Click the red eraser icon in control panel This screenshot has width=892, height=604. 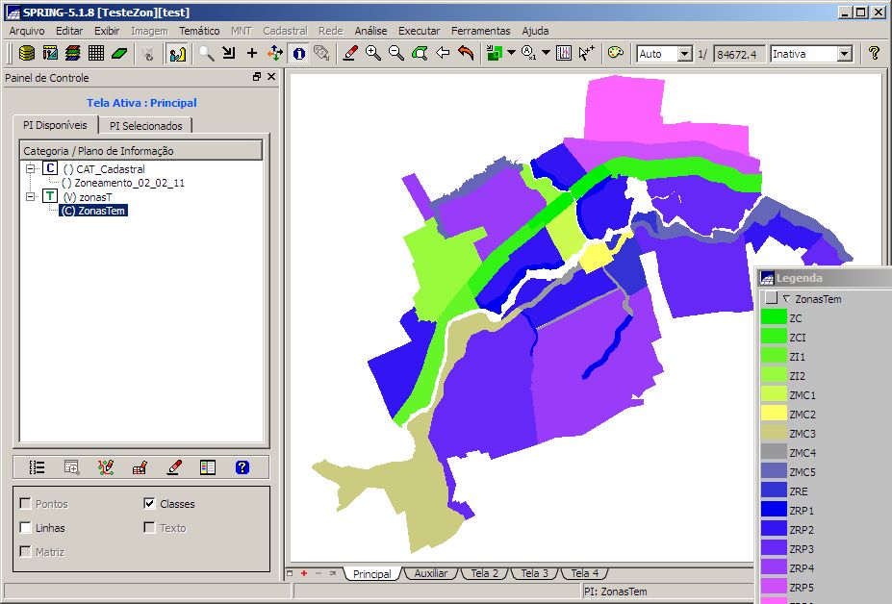tap(174, 467)
